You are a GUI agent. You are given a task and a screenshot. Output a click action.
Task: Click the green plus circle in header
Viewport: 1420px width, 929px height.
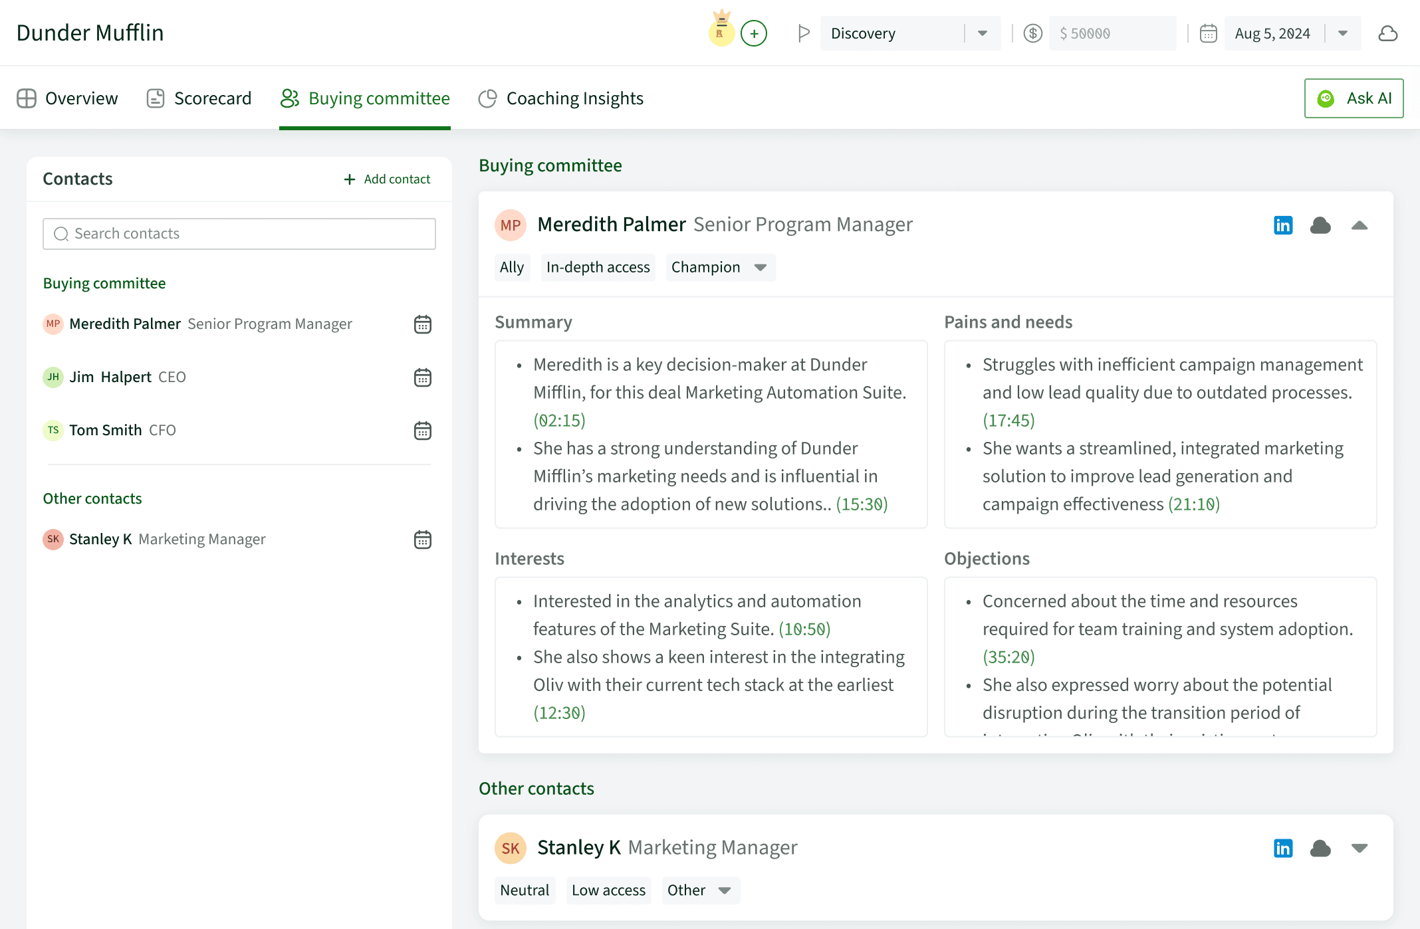[754, 33]
